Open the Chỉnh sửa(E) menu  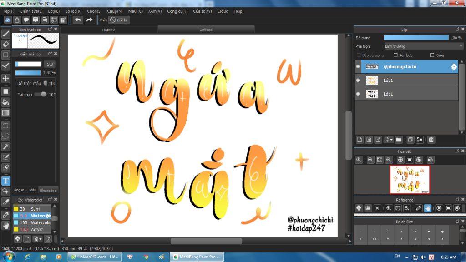coord(31,11)
